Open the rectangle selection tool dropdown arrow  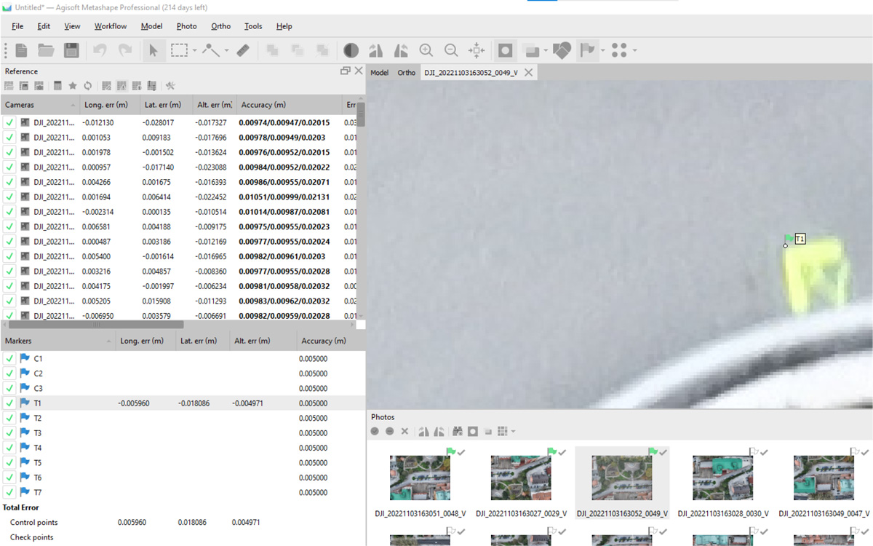(x=195, y=51)
